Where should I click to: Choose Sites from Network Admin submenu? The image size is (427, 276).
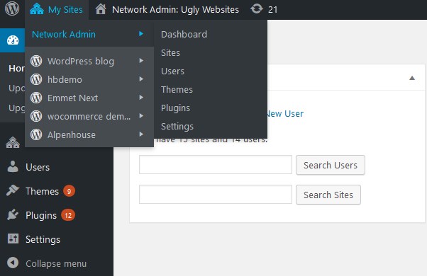click(x=170, y=52)
